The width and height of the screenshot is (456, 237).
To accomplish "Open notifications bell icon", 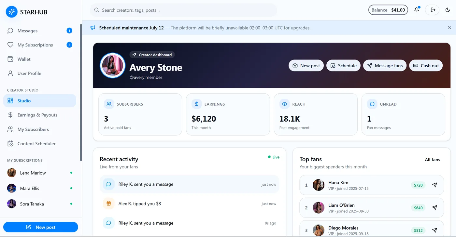I will (x=417, y=10).
